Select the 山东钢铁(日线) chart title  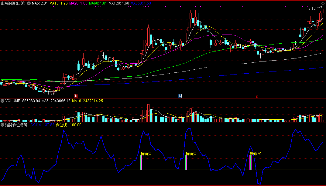(13, 3)
